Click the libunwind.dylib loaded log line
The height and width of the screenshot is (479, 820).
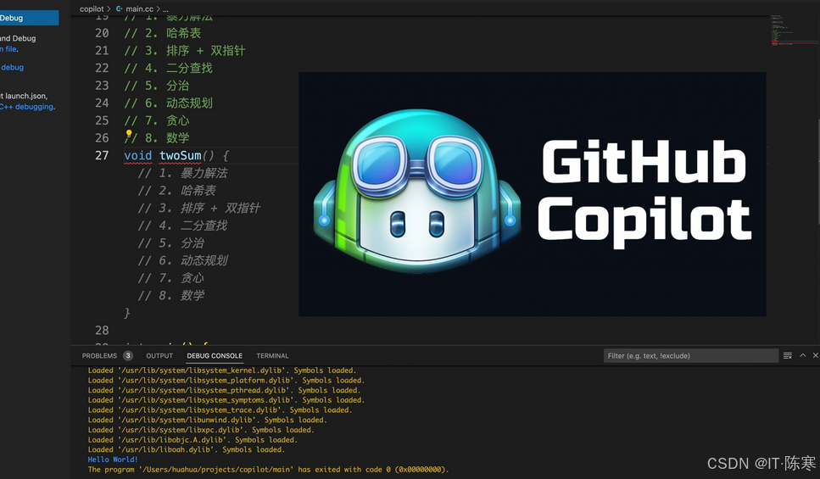tap(207, 420)
